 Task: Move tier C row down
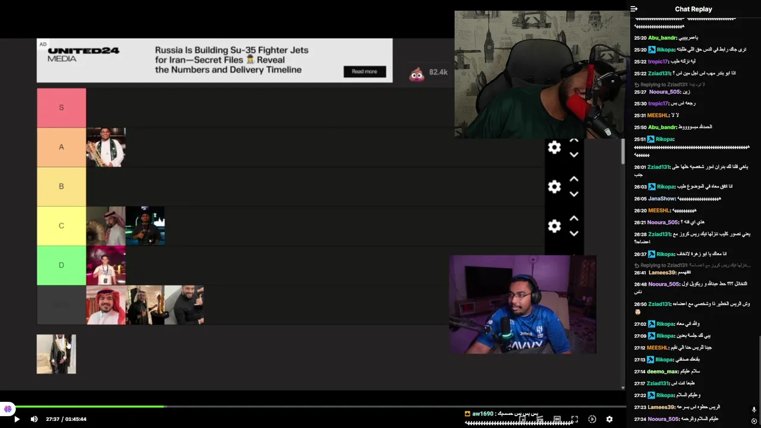[574, 233]
